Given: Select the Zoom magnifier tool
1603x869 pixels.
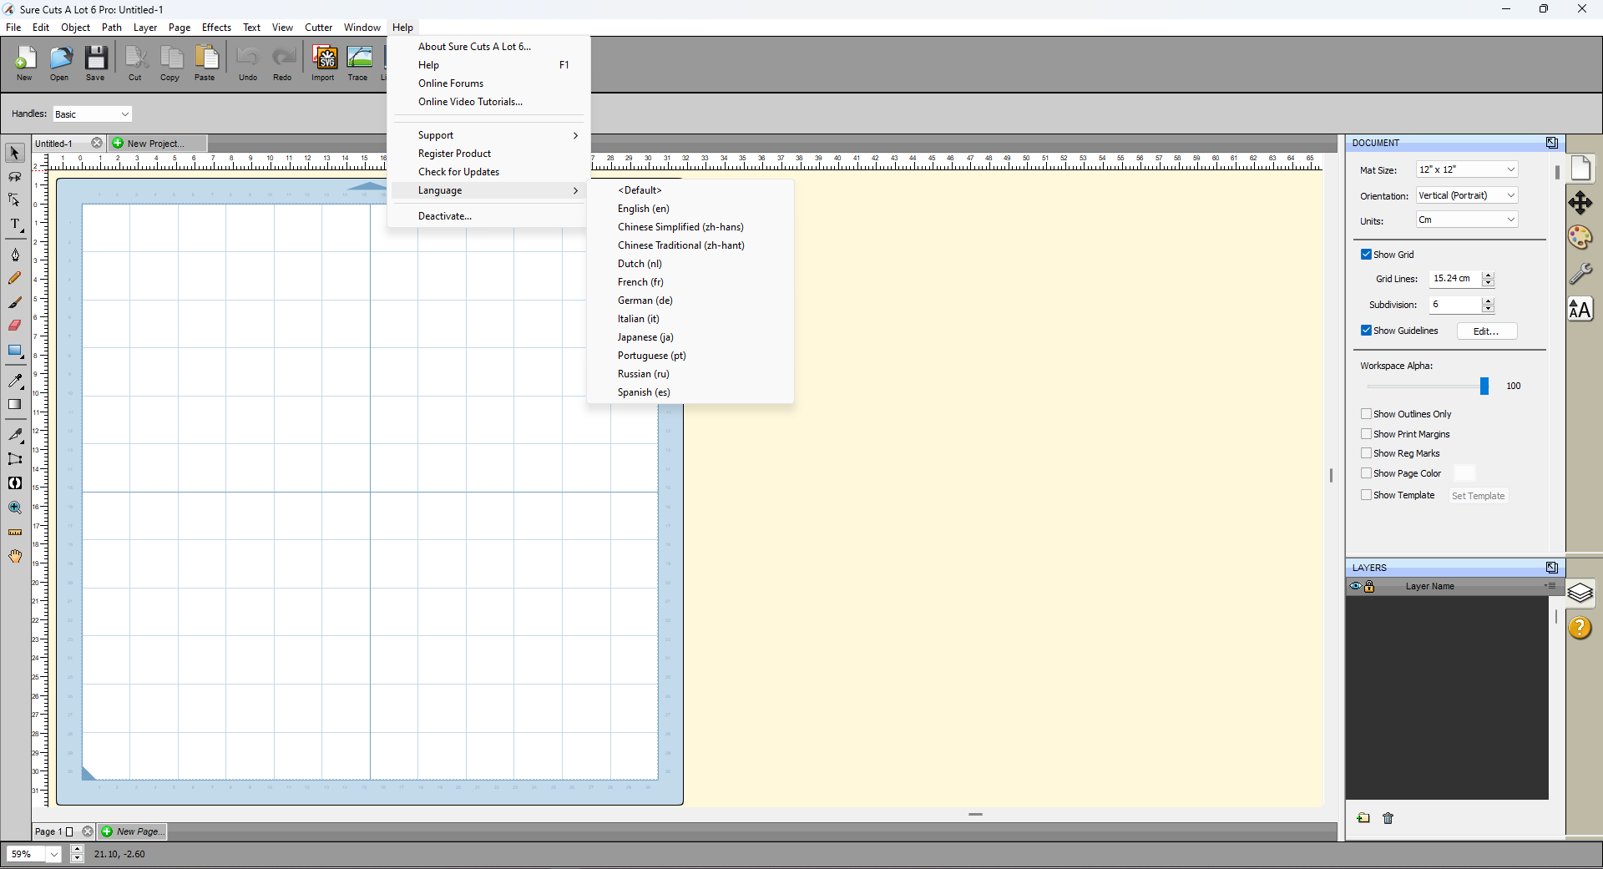Looking at the screenshot, I should [14, 508].
